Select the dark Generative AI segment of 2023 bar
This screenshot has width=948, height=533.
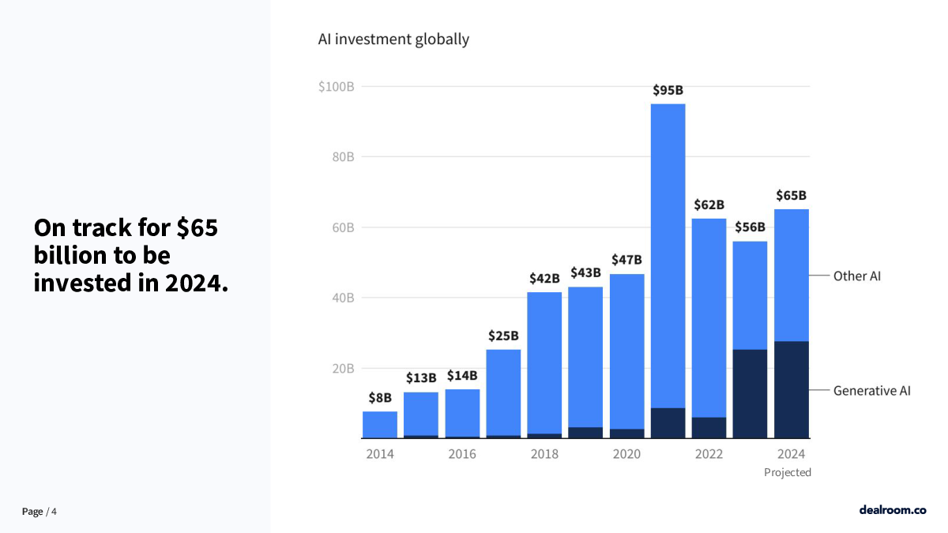coord(750,394)
